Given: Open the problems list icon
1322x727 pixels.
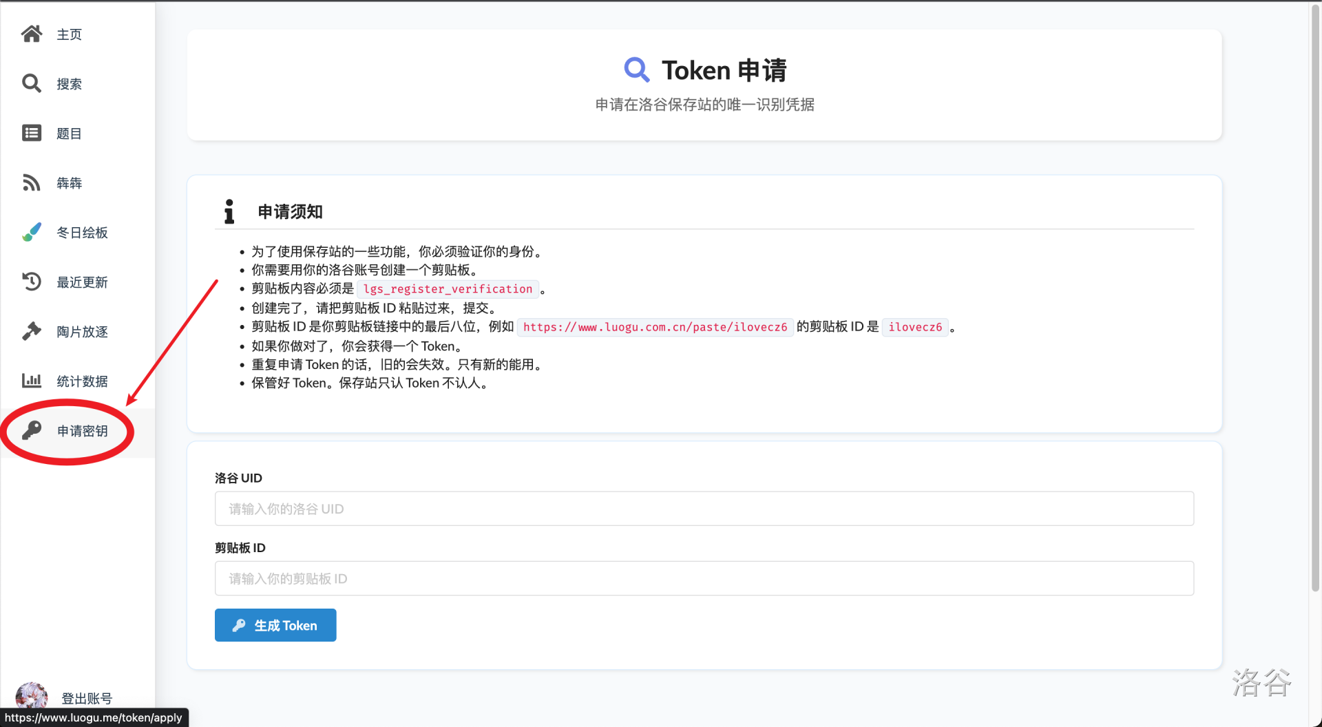Looking at the screenshot, I should pos(32,133).
